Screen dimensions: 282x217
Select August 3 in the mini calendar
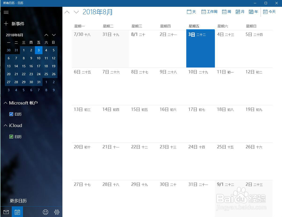point(39,50)
